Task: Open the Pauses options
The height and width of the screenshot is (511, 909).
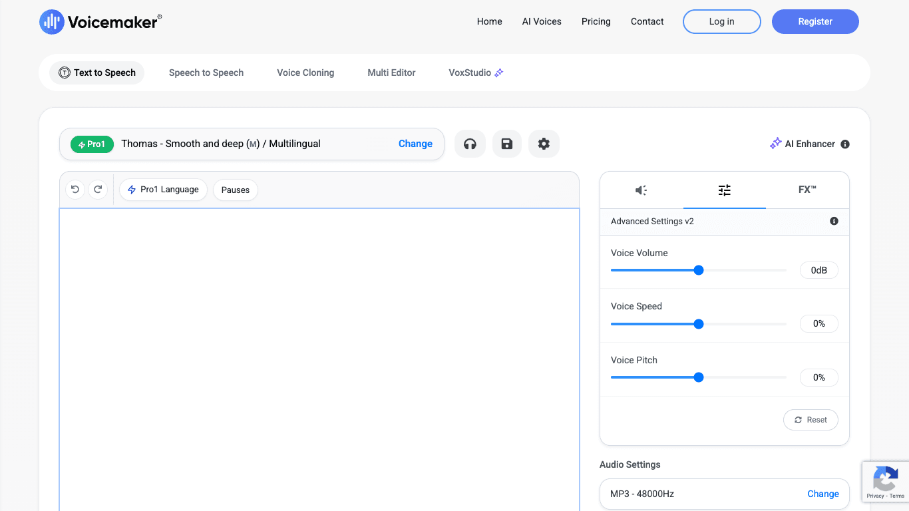Action: click(x=236, y=190)
